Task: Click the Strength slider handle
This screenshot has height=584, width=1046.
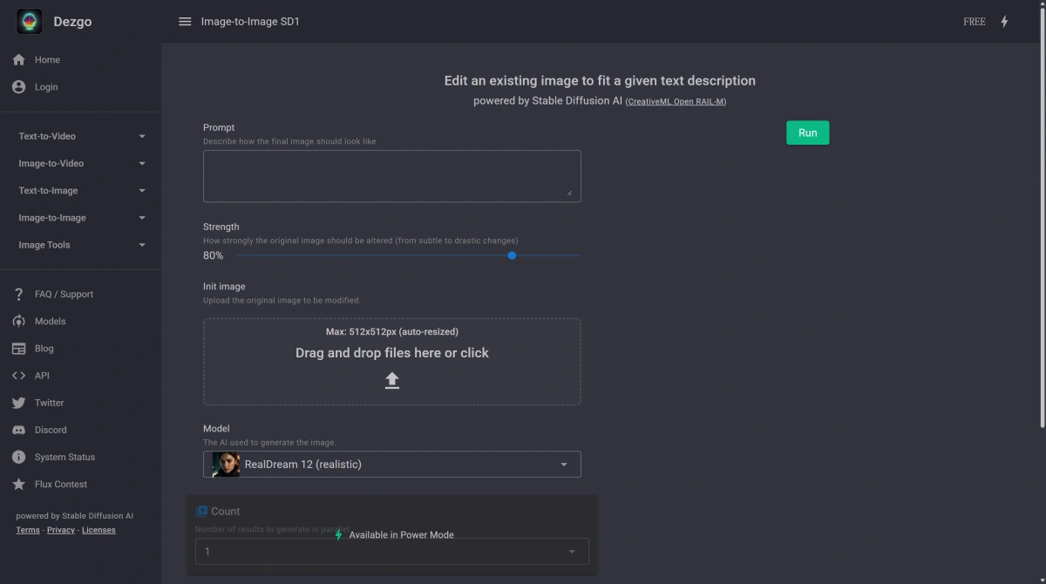Action: pyautogui.click(x=512, y=255)
